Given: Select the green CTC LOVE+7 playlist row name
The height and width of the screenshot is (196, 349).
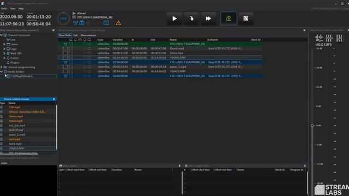Looking at the screenshot, I should [x=188, y=44].
